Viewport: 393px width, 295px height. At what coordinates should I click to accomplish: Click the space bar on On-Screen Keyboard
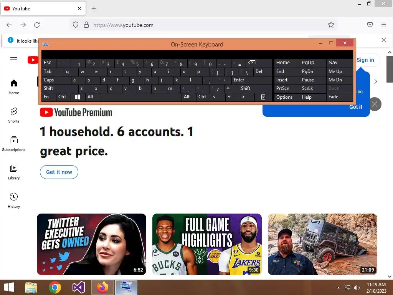pyautogui.click(x=140, y=97)
